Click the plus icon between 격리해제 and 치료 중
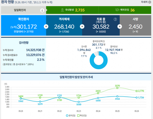Viewport: 153px width, 119px height. [82, 27]
